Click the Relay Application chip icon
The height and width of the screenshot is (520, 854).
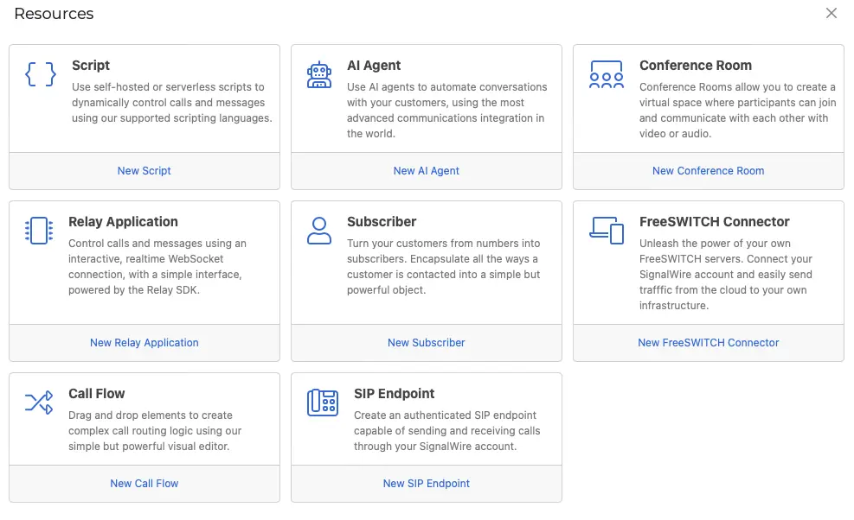pyautogui.click(x=39, y=231)
